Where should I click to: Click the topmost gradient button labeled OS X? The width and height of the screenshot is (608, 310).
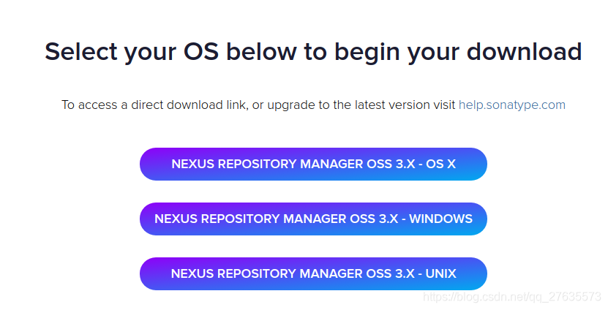pyautogui.click(x=313, y=164)
